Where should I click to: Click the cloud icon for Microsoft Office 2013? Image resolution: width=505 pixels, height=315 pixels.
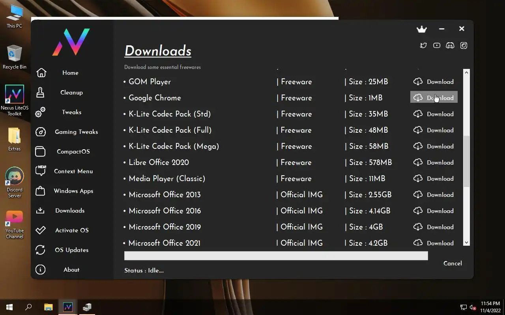[418, 195]
